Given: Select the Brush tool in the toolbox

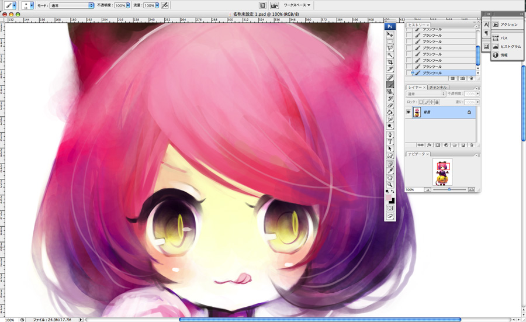Looking at the screenshot, I should [x=390, y=85].
